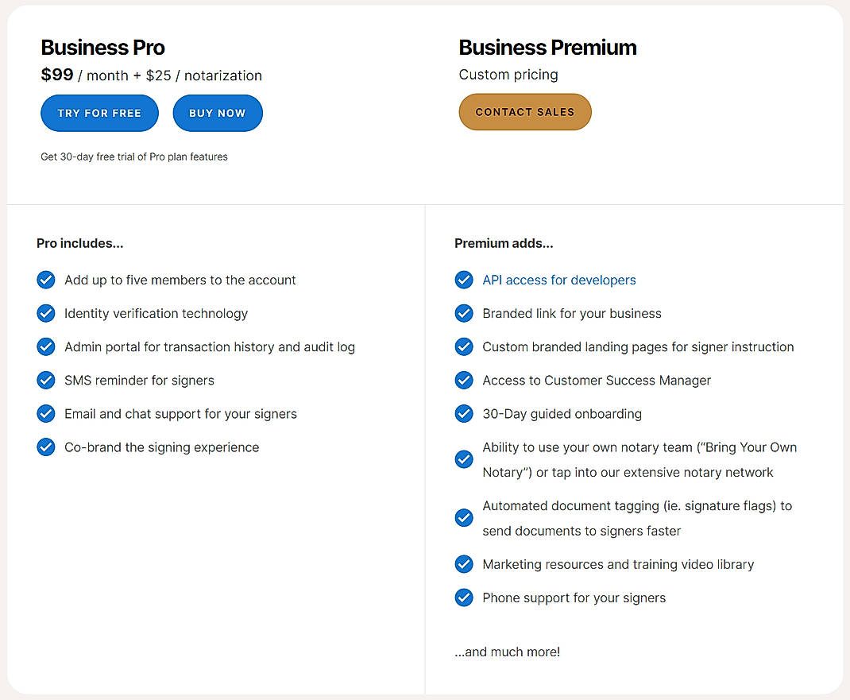This screenshot has height=700, width=850.
Task: Select the checkmark next to 'Identity verification technology'
Action: (46, 313)
